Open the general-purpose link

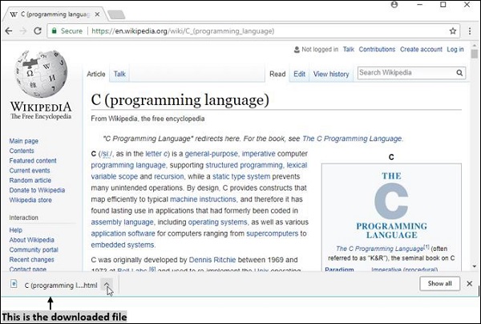point(211,154)
